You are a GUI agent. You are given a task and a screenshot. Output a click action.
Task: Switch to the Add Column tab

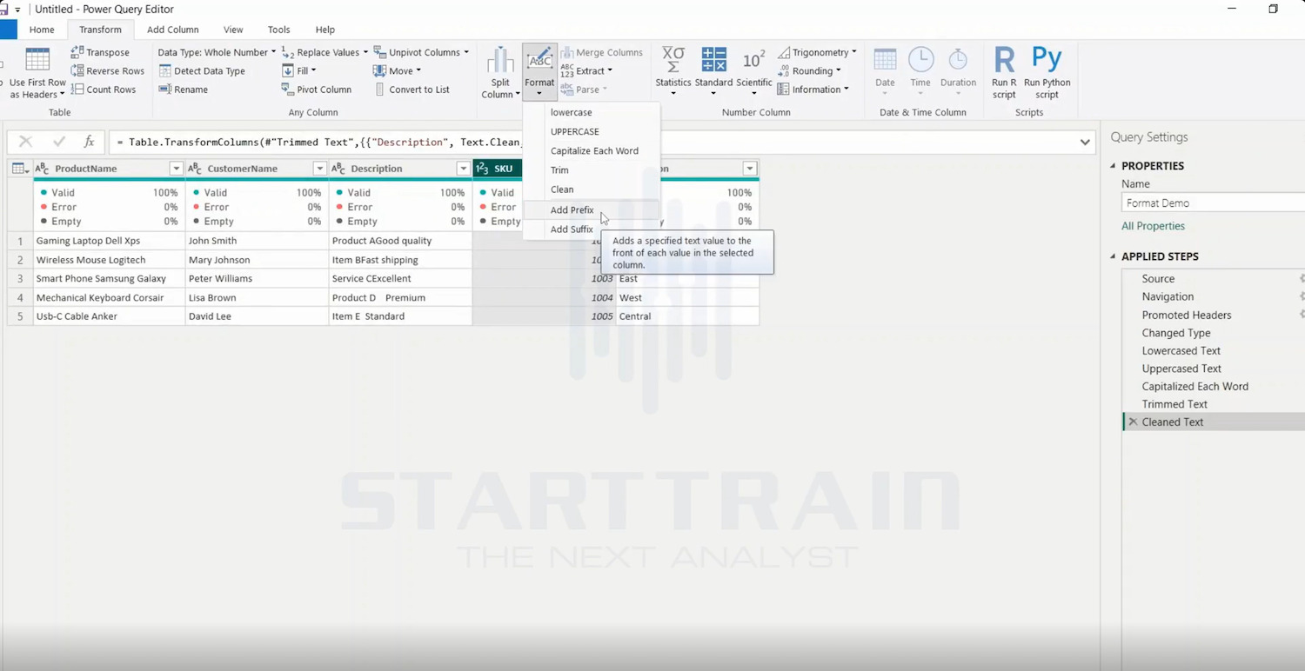[x=172, y=30]
